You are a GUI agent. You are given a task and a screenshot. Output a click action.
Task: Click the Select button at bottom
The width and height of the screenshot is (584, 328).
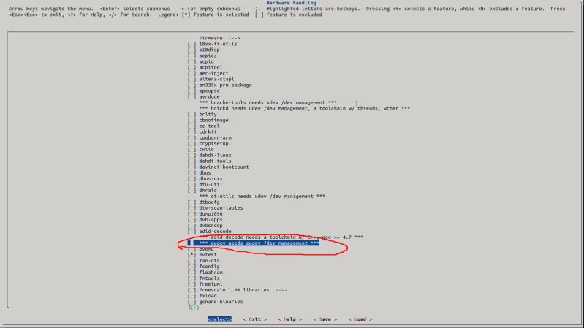219,319
